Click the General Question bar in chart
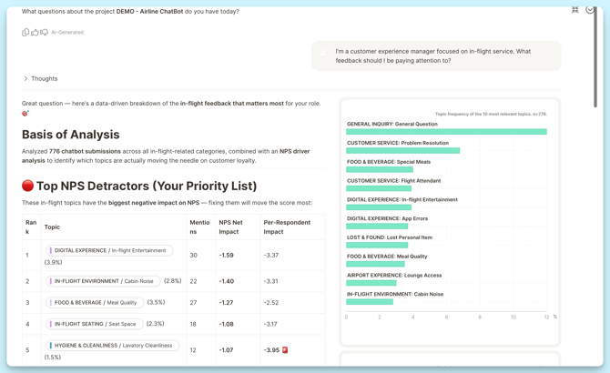610x373 pixels. coord(446,132)
